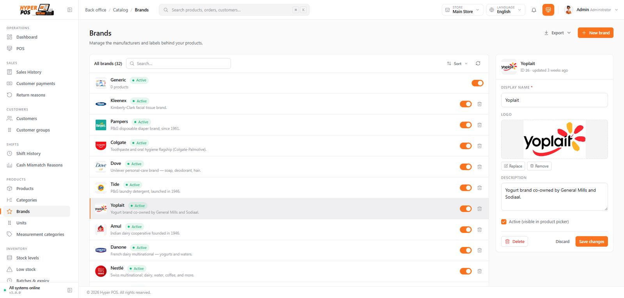
Task: Click the Tide brand logo
Action: [x=101, y=188]
